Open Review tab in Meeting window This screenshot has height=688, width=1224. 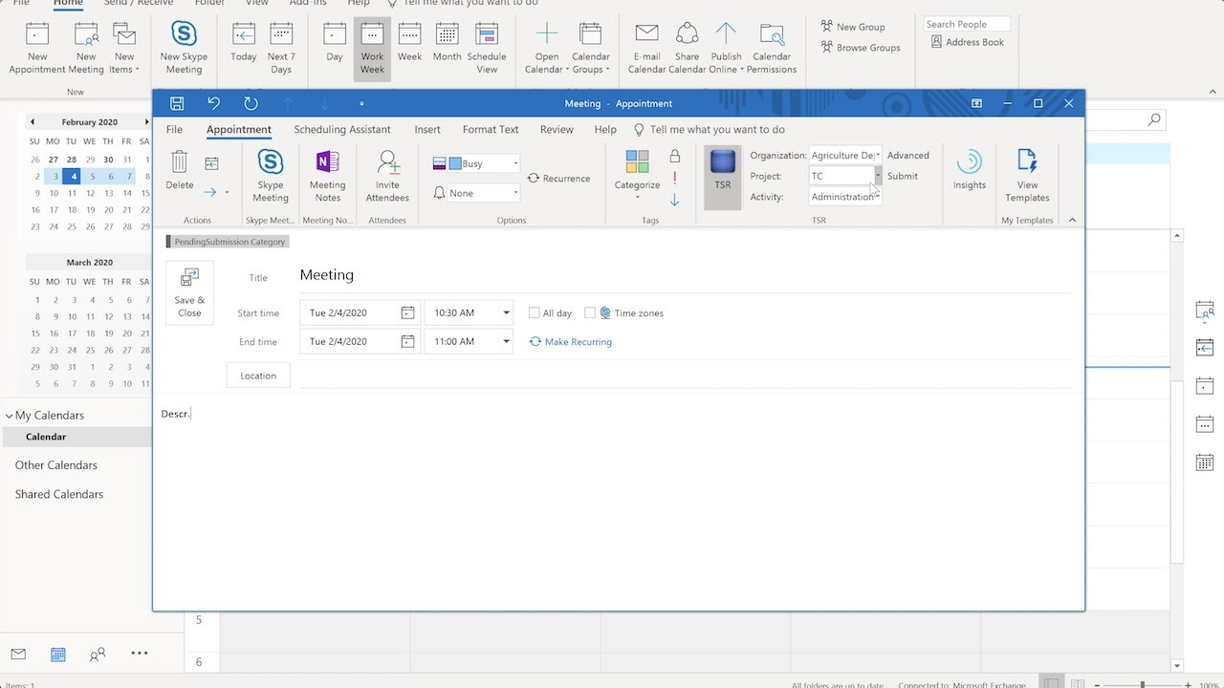[x=557, y=130]
